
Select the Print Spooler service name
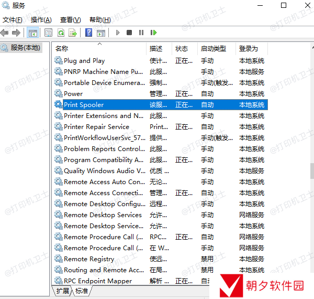[x=84, y=105]
